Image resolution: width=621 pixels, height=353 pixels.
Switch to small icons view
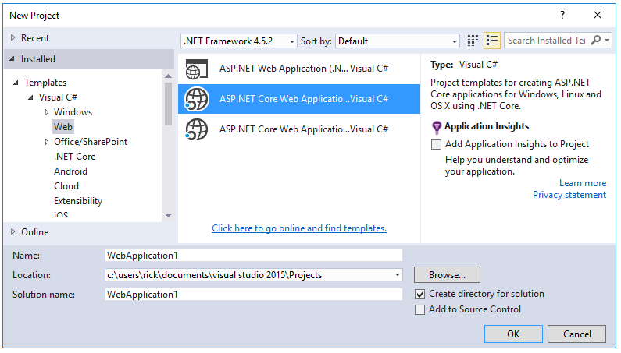473,41
